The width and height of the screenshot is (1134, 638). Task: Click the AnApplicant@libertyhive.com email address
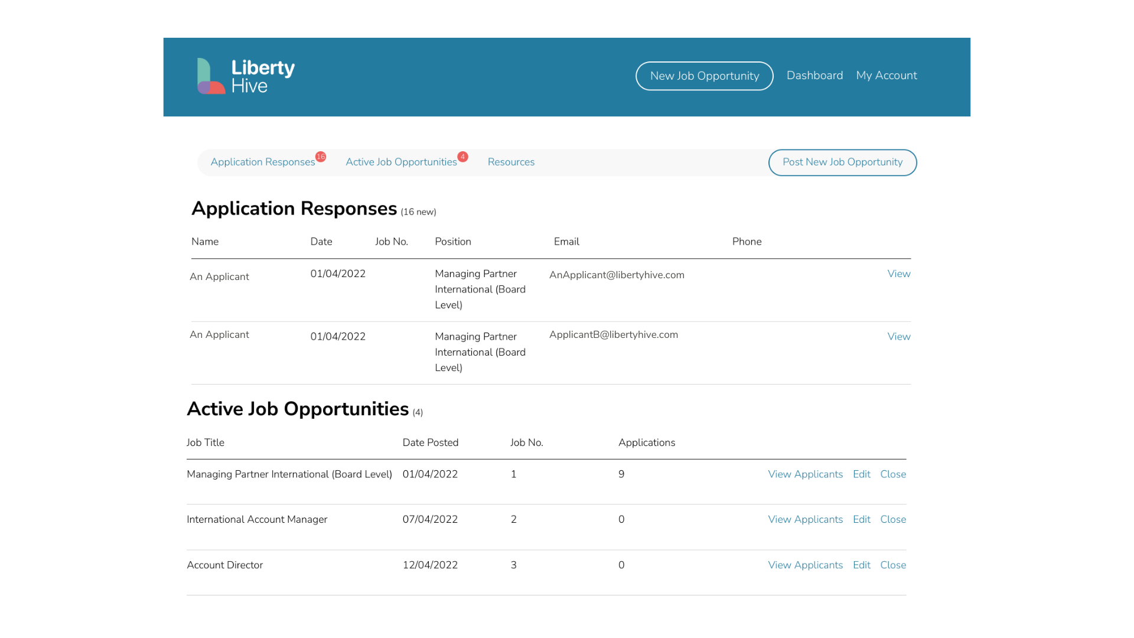click(x=617, y=275)
